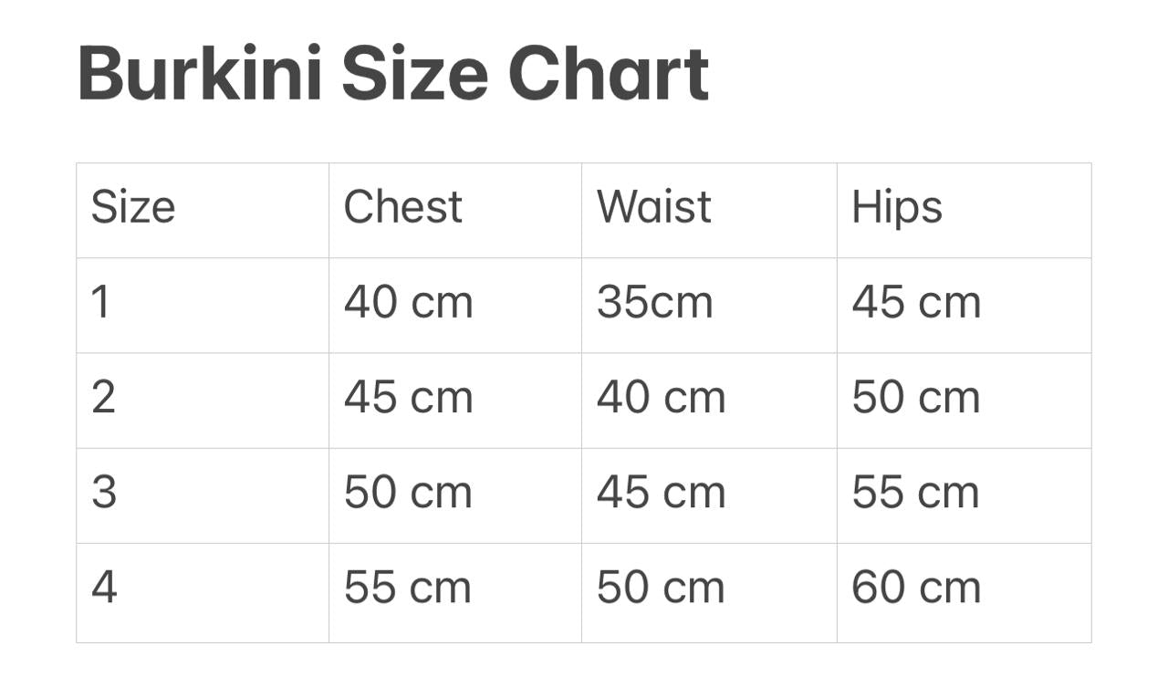Click the Burkini Size Chart heading
1168x677 pixels.
click(393, 73)
